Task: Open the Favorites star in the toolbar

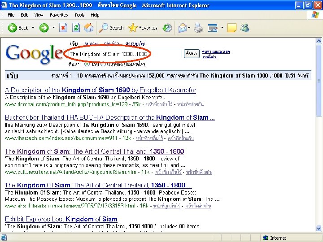Action: coord(142,28)
